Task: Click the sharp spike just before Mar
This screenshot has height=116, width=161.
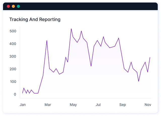Action: click(x=47, y=40)
